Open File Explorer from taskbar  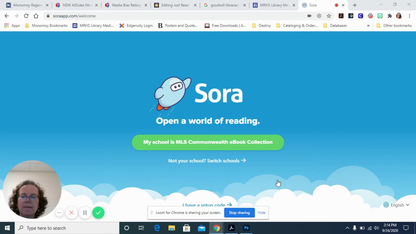[x=172, y=228]
